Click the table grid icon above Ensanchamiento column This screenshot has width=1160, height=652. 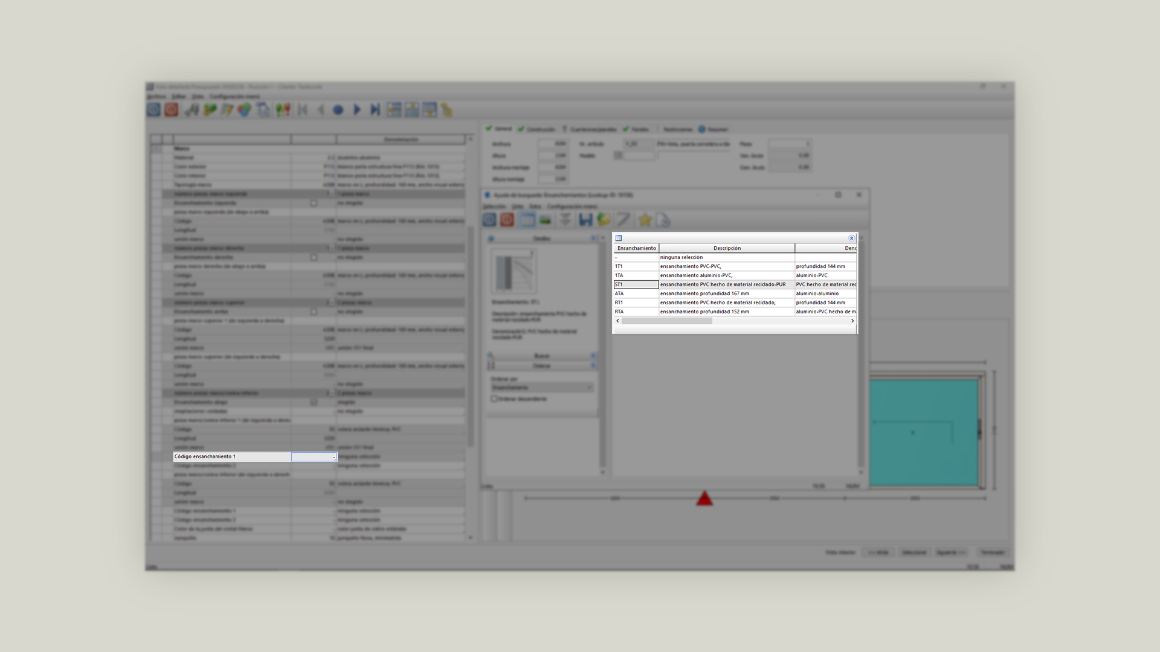tap(618, 238)
